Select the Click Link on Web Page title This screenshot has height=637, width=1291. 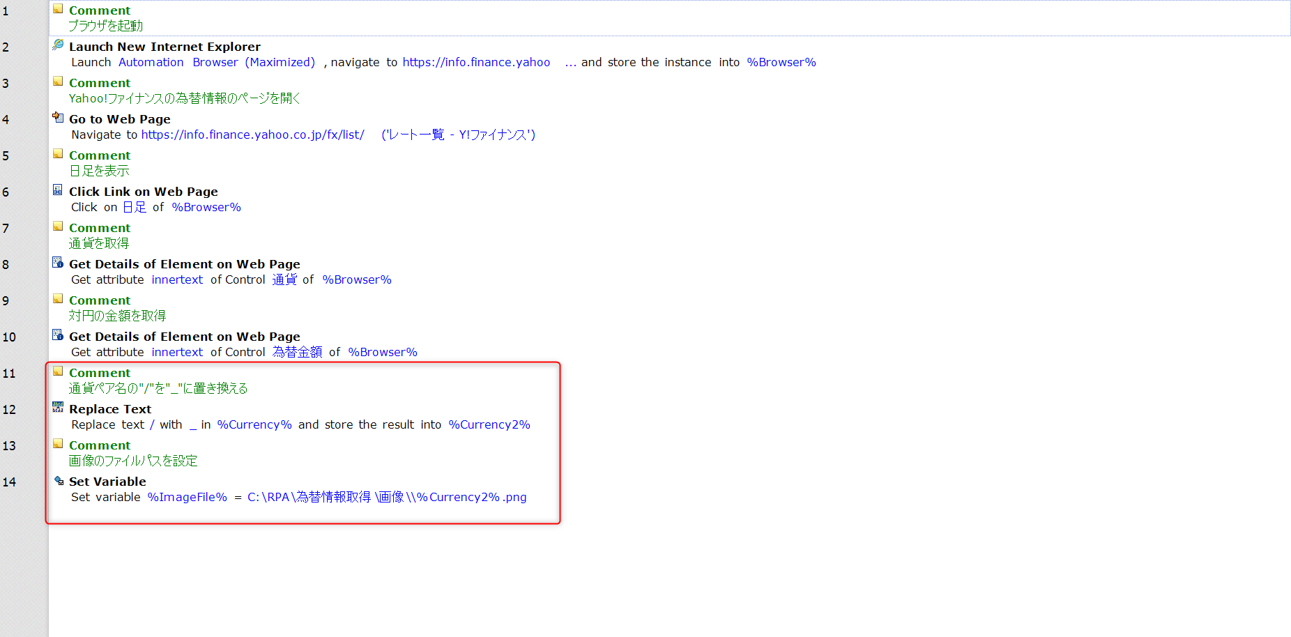[x=144, y=192]
